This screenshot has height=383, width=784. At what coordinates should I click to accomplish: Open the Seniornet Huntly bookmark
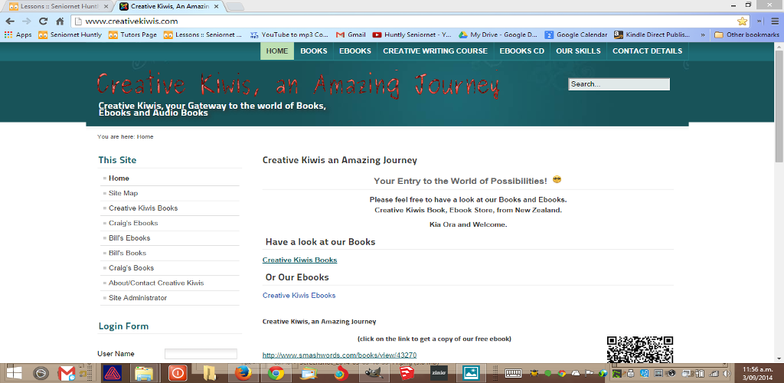[70, 35]
